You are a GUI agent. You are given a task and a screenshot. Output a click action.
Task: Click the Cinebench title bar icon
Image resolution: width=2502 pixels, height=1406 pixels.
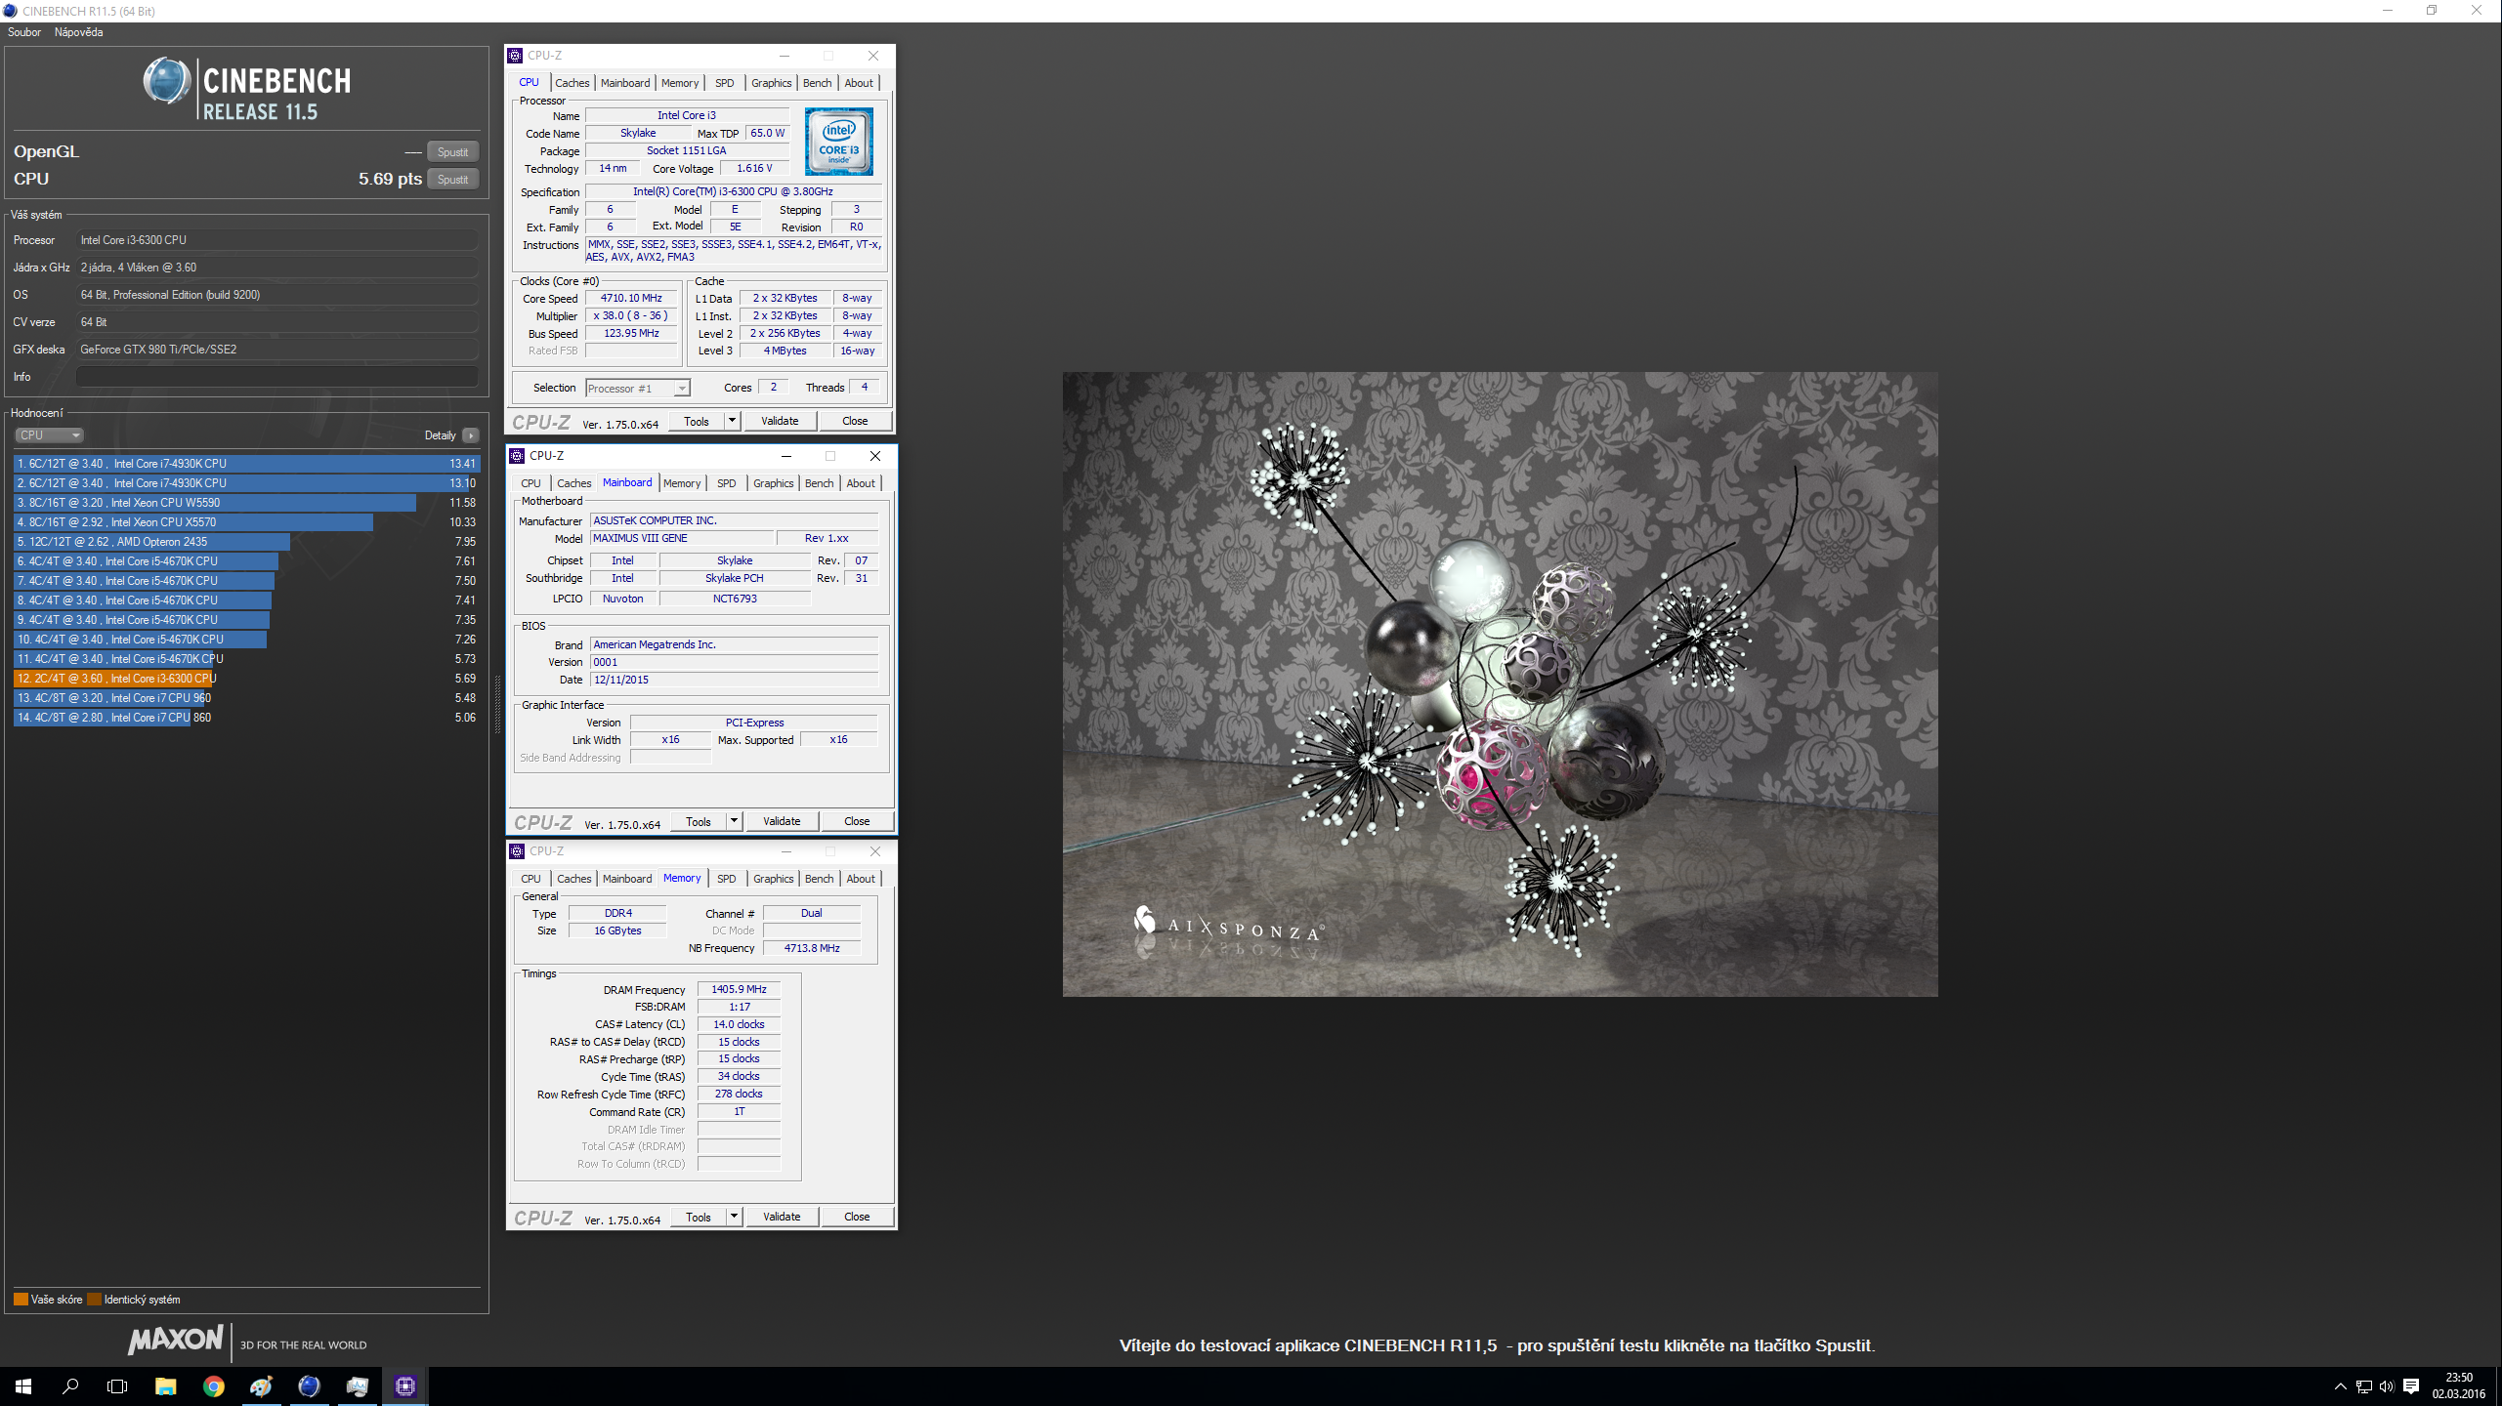click(11, 11)
